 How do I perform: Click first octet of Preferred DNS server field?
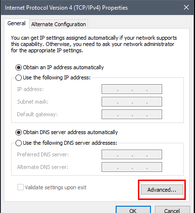pyautogui.click(x=110, y=154)
